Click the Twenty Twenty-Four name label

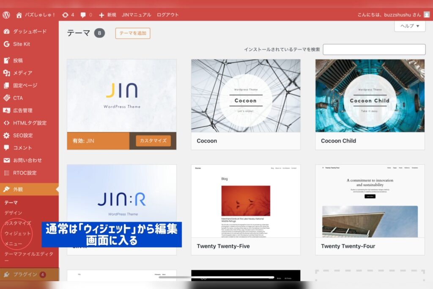point(348,246)
